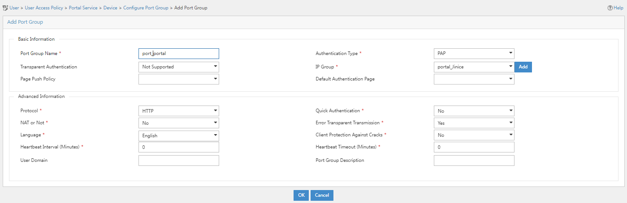Go to User Access Policy breadcrumb
Viewport: 627px width, 203px height.
[x=44, y=8]
